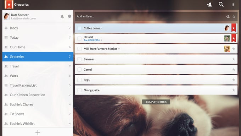Open the Inbox list
241x136 pixels.
(38, 28)
